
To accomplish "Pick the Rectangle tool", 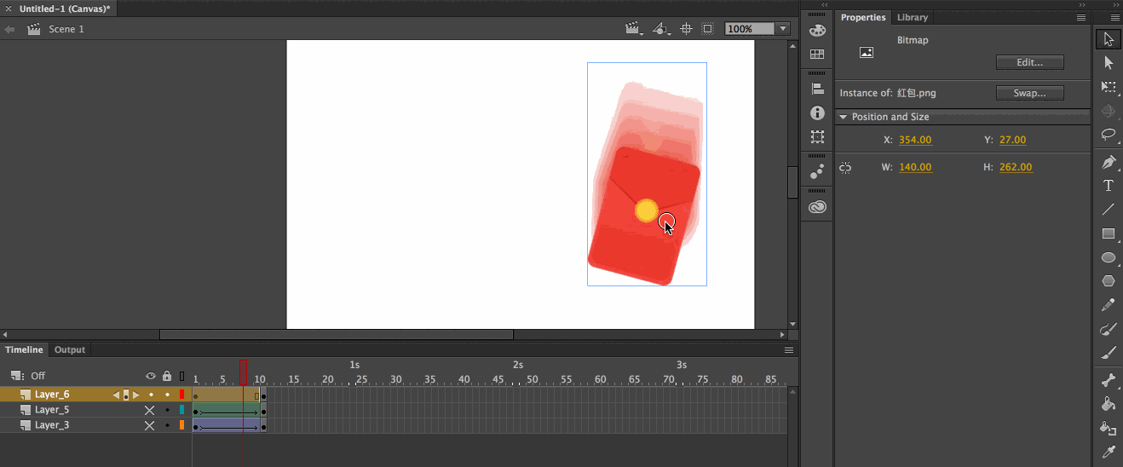I will [1109, 233].
